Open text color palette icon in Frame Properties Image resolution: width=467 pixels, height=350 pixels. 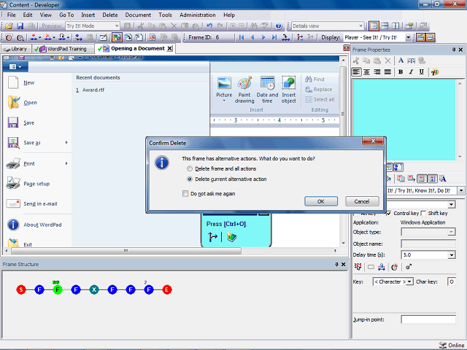coord(435,71)
